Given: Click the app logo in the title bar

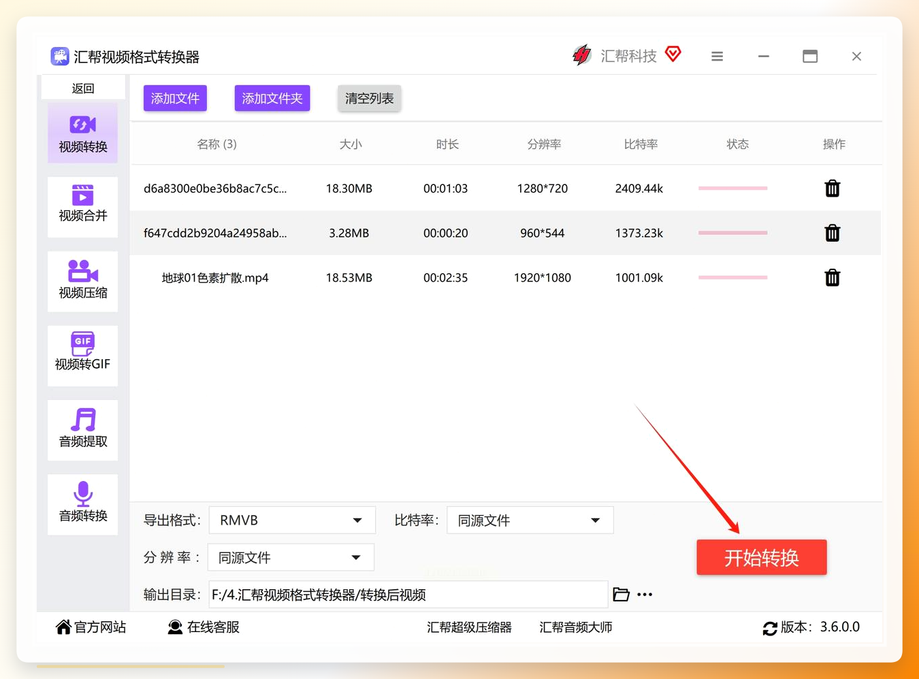Looking at the screenshot, I should (x=60, y=56).
